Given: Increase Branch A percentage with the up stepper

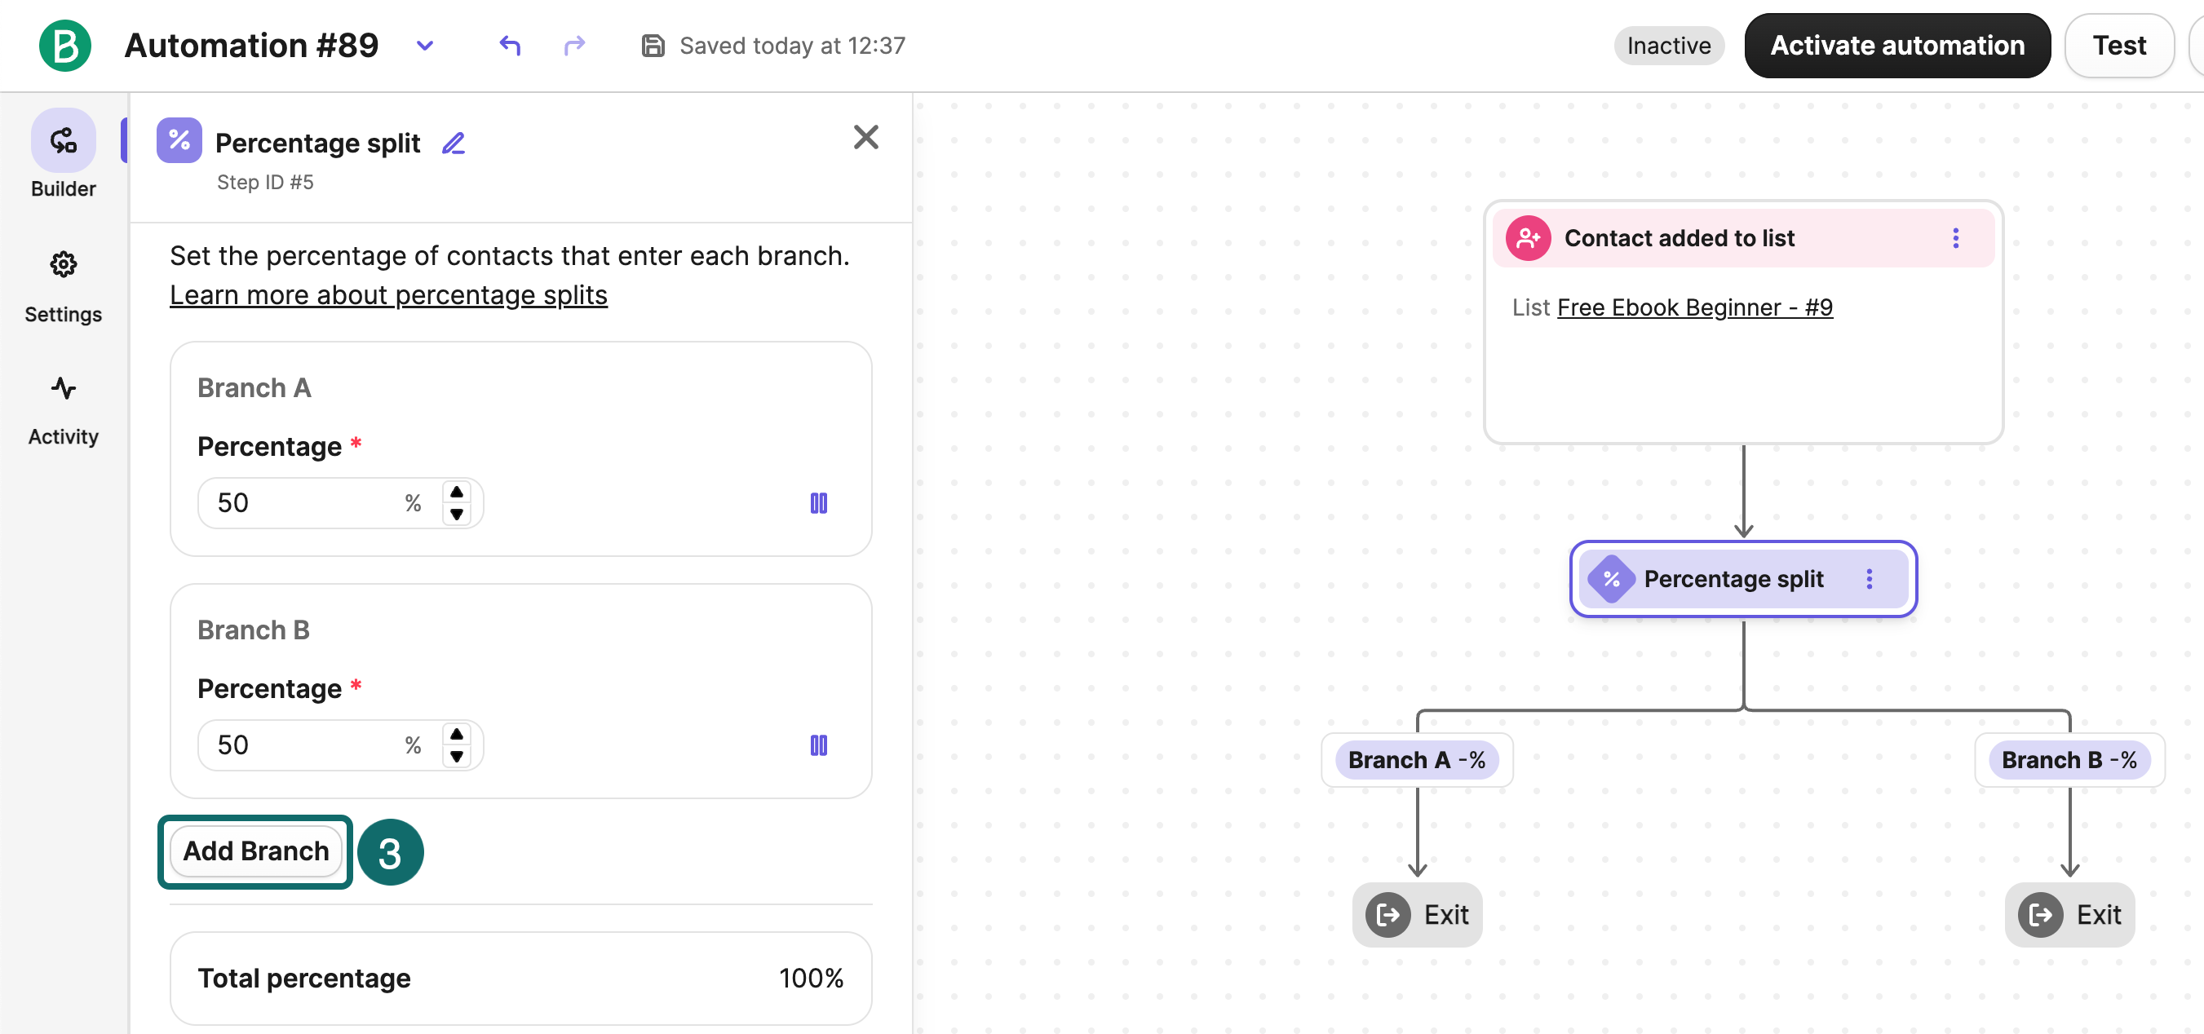Looking at the screenshot, I should pos(456,492).
